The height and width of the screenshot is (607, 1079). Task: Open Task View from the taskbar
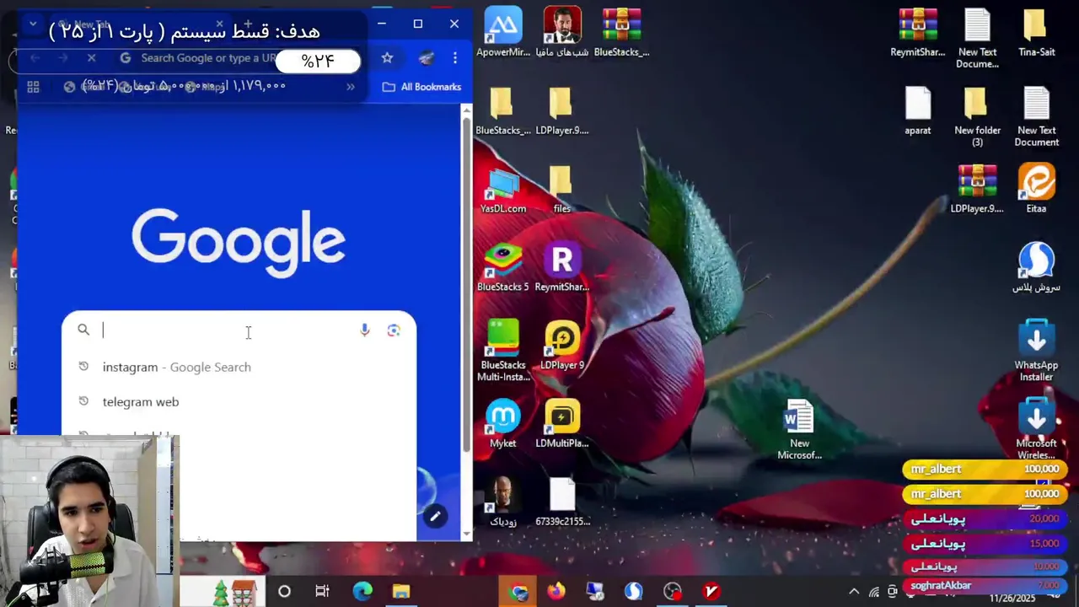click(322, 592)
